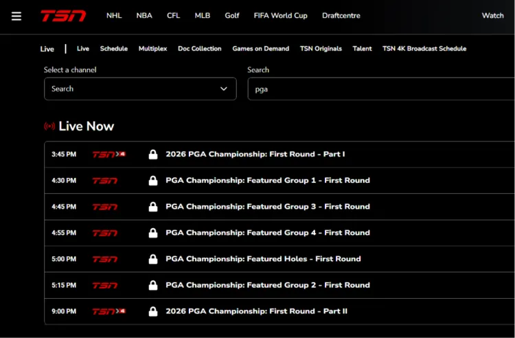The width and height of the screenshot is (515, 338).
Task: Open the NHL menu
Action: [x=114, y=15]
